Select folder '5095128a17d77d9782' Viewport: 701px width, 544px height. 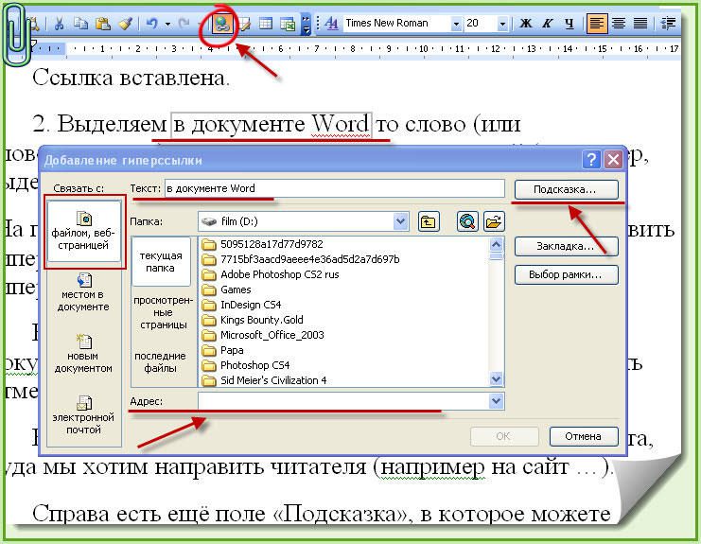pyautogui.click(x=262, y=244)
